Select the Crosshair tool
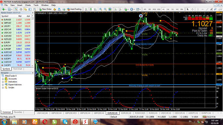 pyautogui.click(x=192, y=9)
